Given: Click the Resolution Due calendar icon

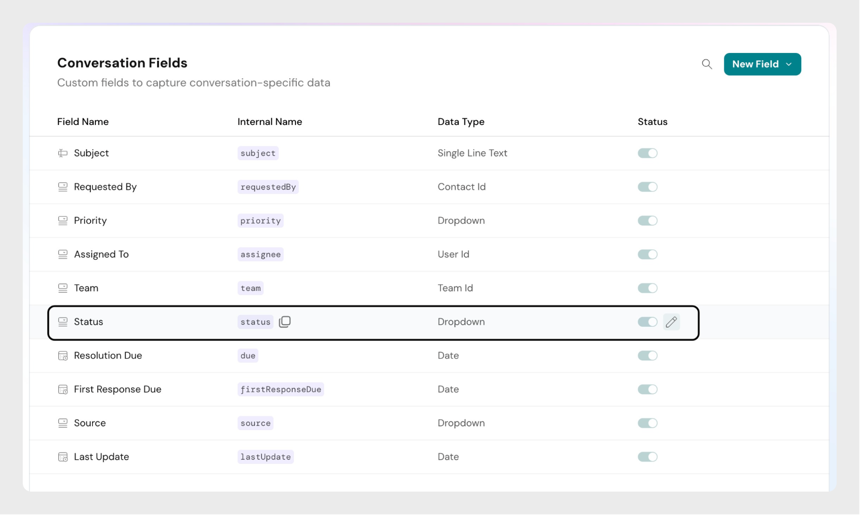Looking at the screenshot, I should 63,356.
